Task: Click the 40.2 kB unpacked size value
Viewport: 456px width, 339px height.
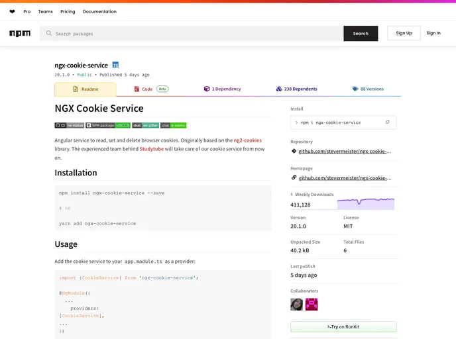Action: pos(300,250)
